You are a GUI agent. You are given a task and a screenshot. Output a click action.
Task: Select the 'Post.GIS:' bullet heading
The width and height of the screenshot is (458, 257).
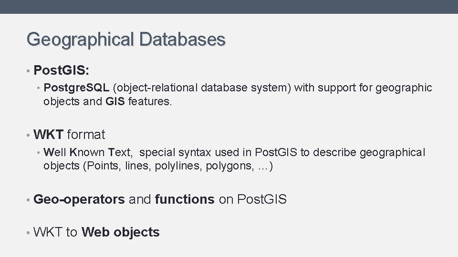point(62,70)
